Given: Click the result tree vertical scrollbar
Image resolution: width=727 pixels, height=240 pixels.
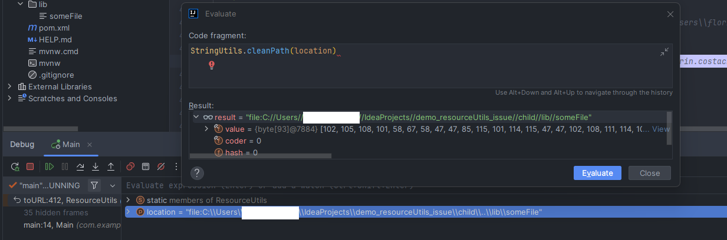Looking at the screenshot, I should (x=669, y=128).
